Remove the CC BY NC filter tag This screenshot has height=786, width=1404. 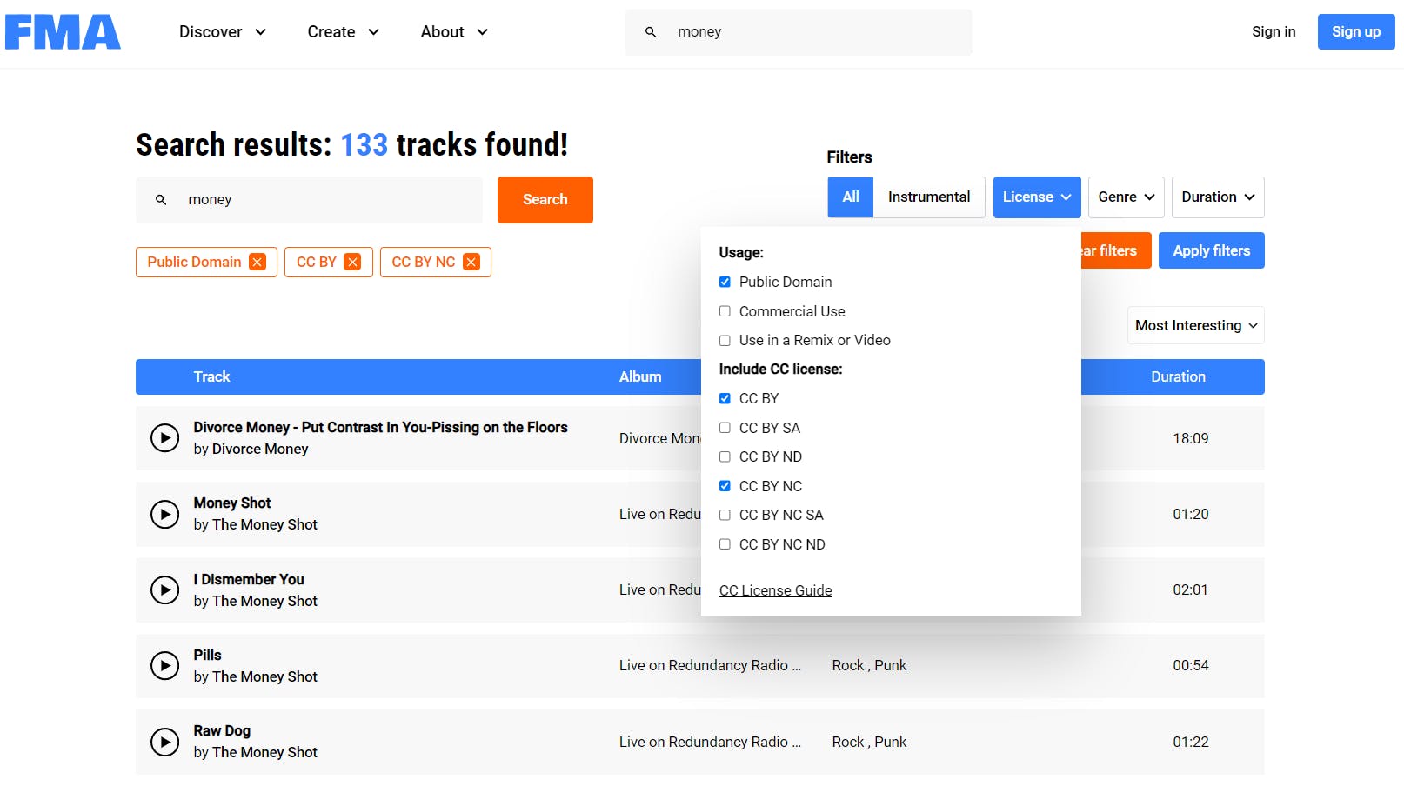coord(471,263)
